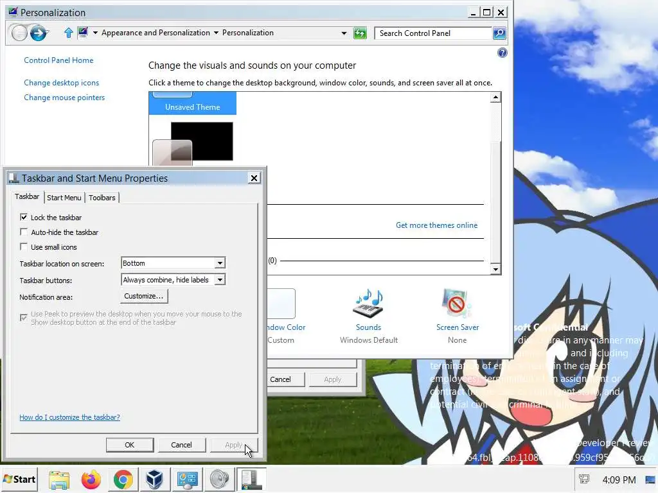Enable Auto-hide the taskbar
The height and width of the screenshot is (493, 658).
(24, 232)
